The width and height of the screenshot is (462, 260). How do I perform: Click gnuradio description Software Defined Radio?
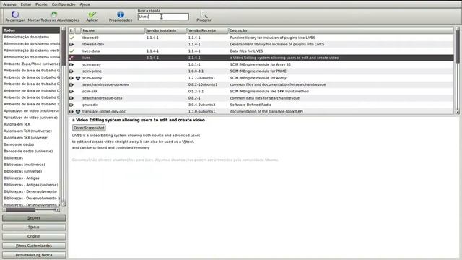point(250,105)
